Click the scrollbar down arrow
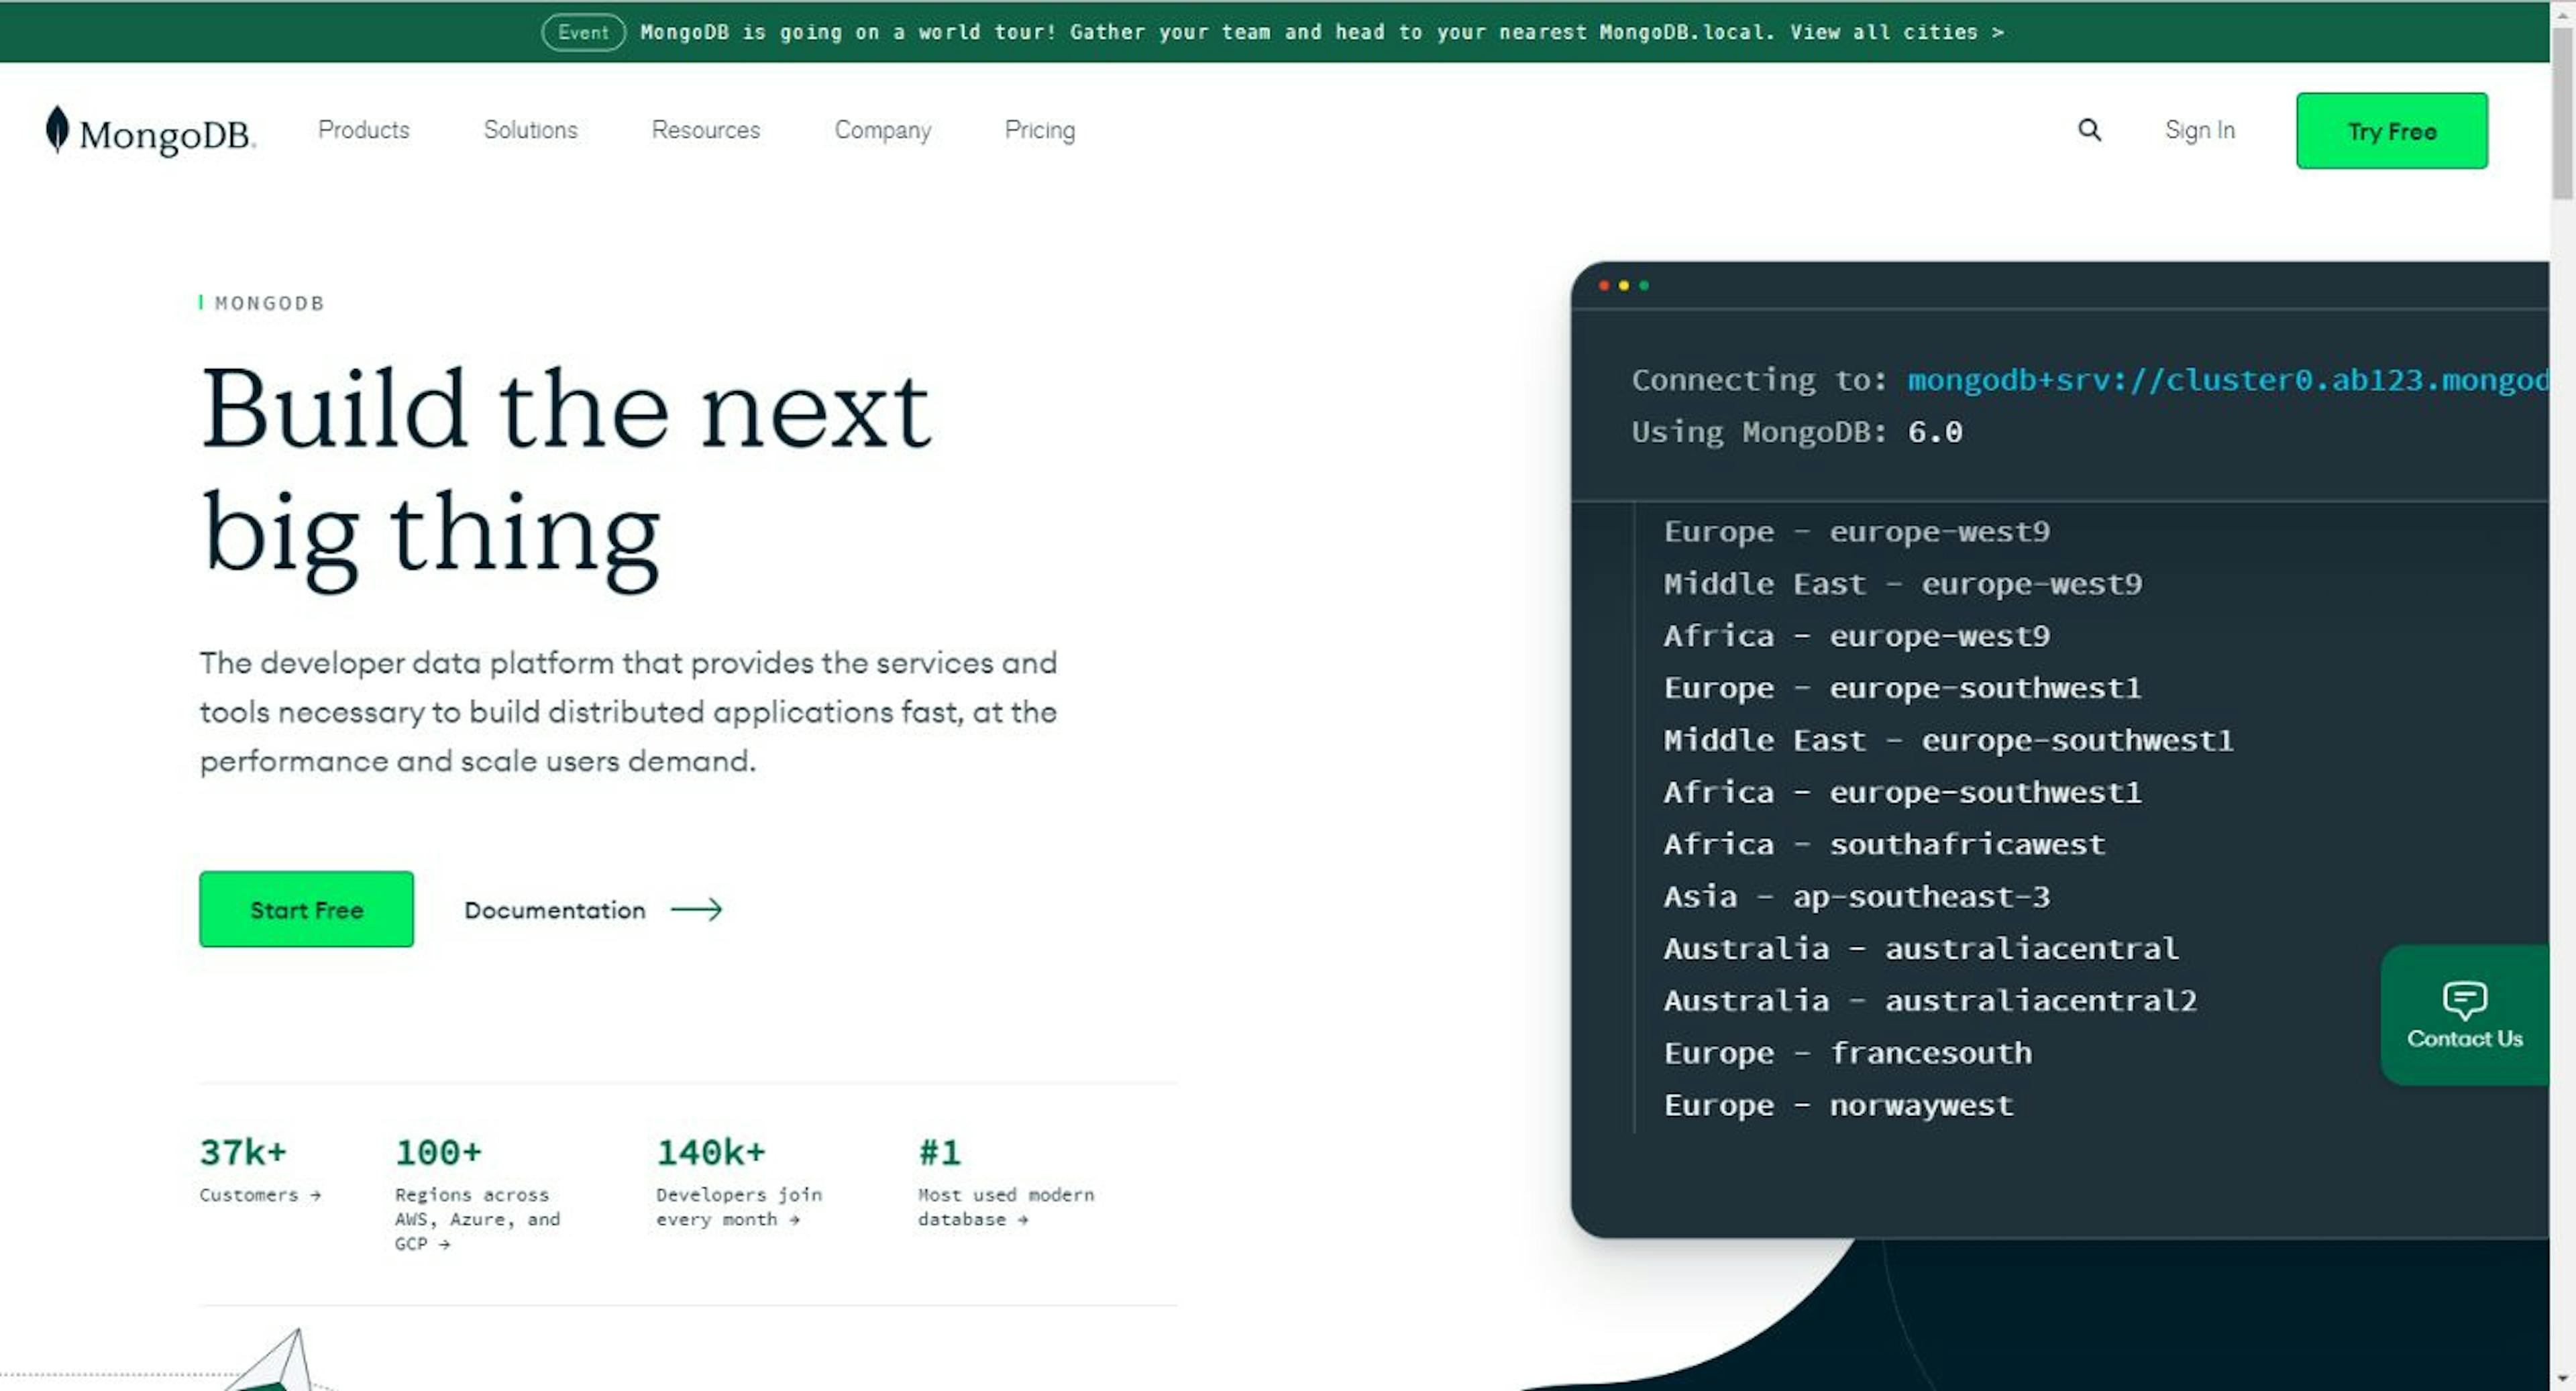The width and height of the screenshot is (2576, 1391). click(x=2562, y=1379)
